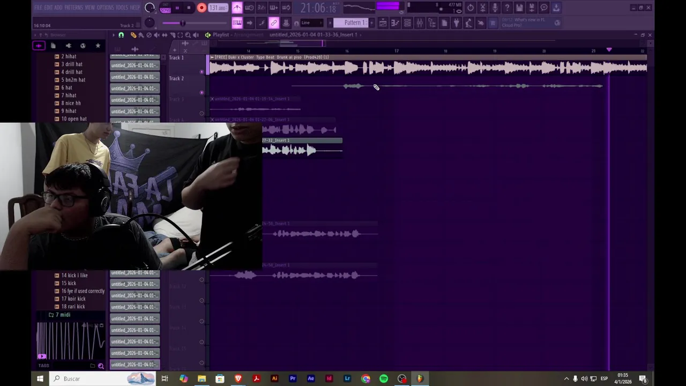Image resolution: width=686 pixels, height=386 pixels.
Task: Open the VIEW menu
Action: [x=90, y=8]
